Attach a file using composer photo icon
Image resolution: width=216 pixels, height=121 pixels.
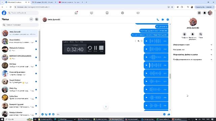pos(46,114)
